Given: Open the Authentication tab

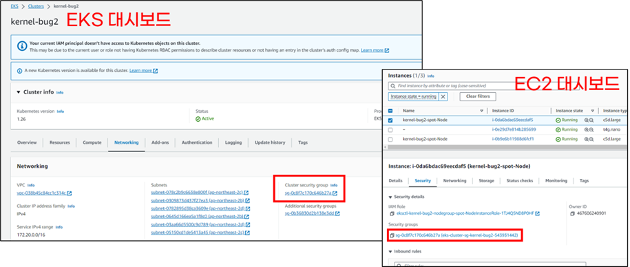Looking at the screenshot, I should tap(197, 142).
